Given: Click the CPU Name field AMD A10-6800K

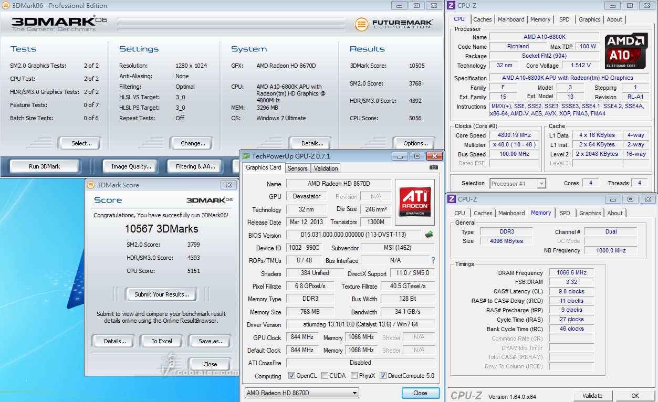Looking at the screenshot, I should tap(544, 37).
